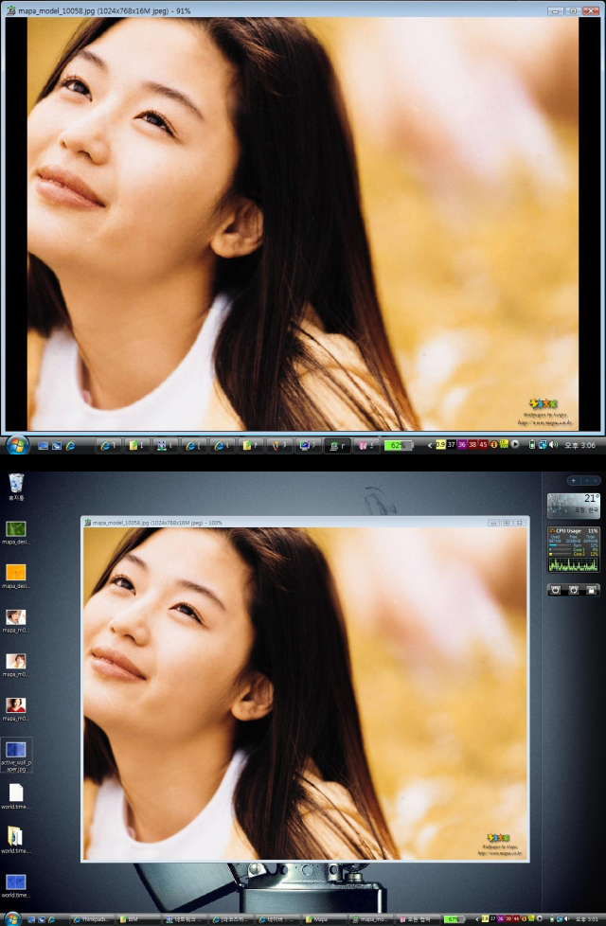Viewport: 606px width, 926px height.
Task: Open the Recycle Bin on the lower desktop
Action: coord(16,487)
